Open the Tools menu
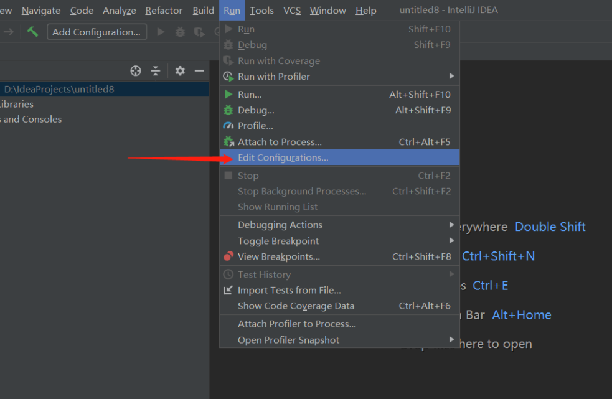612x399 pixels. [261, 11]
